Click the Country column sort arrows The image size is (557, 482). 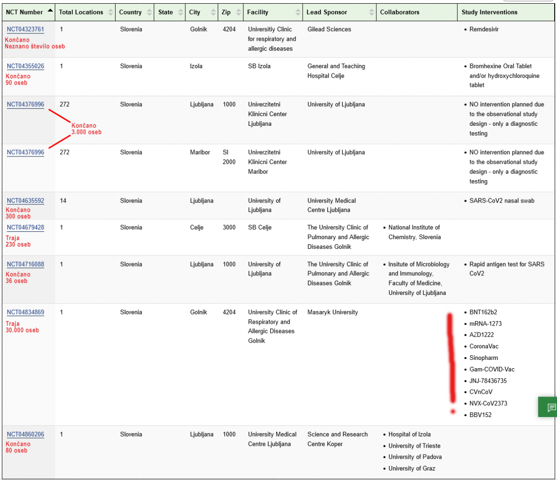(149, 13)
